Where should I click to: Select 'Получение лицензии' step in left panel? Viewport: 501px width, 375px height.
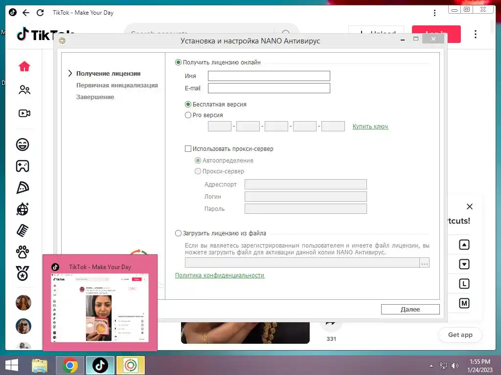108,73
